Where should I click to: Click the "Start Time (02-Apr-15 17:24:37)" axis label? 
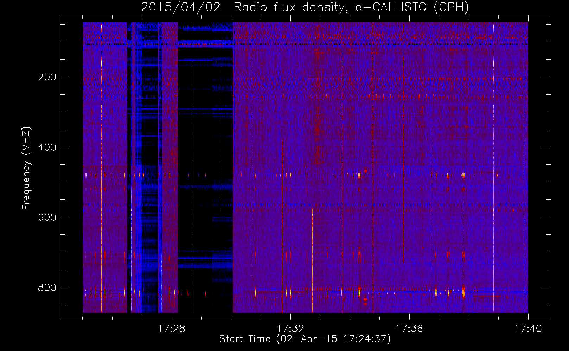(x=305, y=339)
